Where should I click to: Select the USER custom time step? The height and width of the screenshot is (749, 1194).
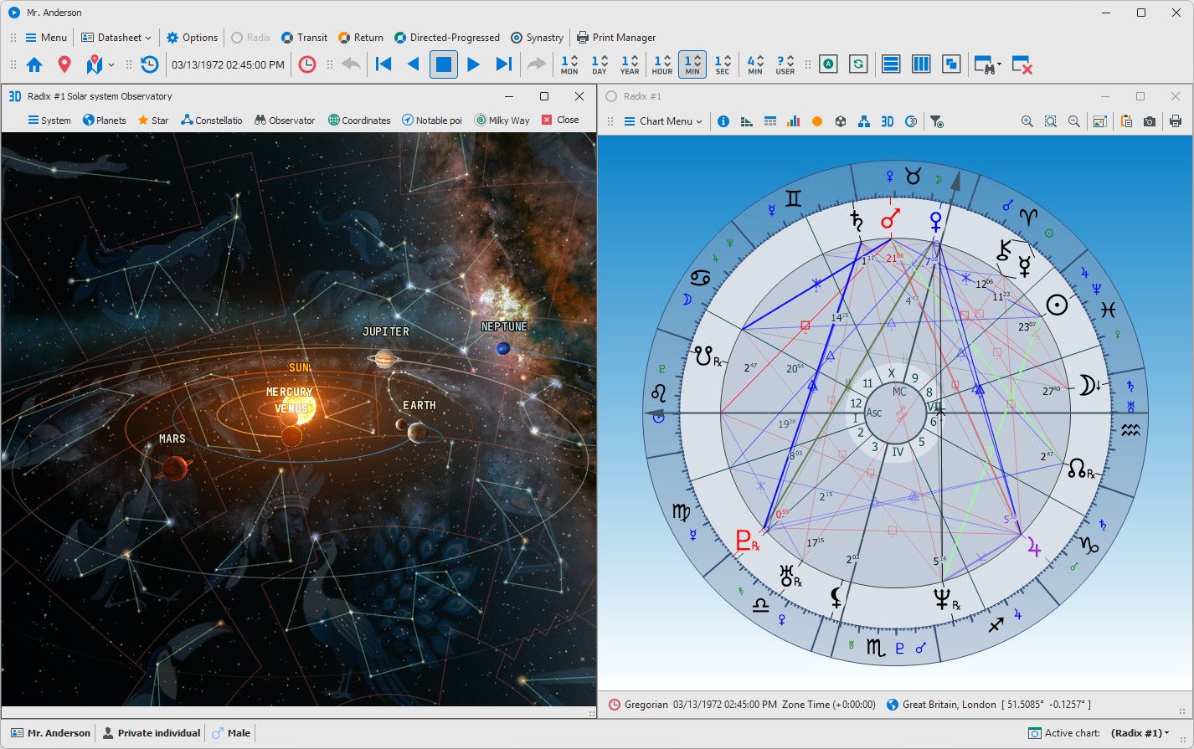[x=785, y=64]
